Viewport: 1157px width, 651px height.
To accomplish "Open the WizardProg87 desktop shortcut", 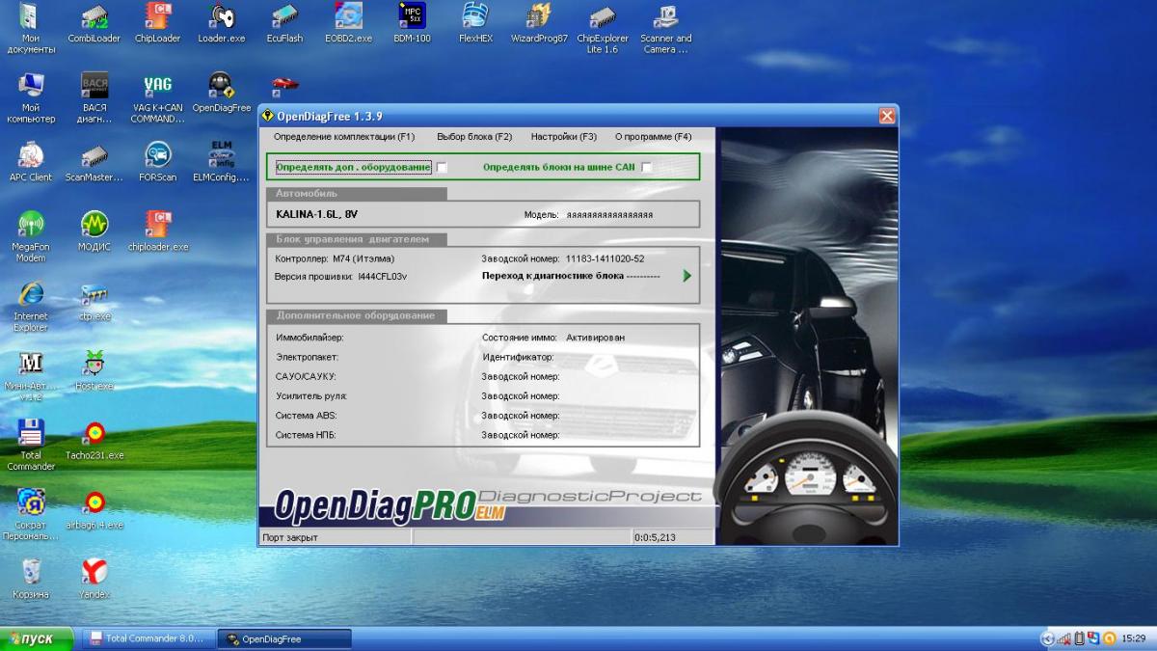I will pyautogui.click(x=539, y=24).
